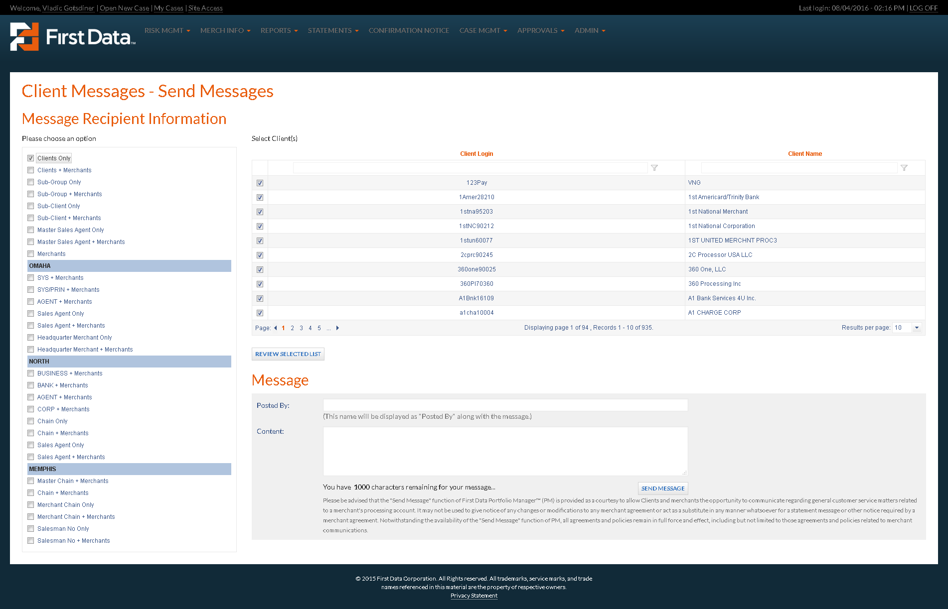This screenshot has height=609, width=948.
Task: Open CONFIRMATION NOTICE page
Action: 409,30
